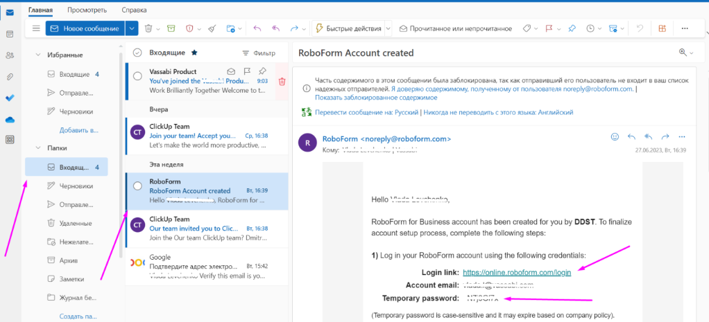Click the red Flag icon in ribbon
The height and width of the screenshot is (322, 709).
(x=549, y=28)
